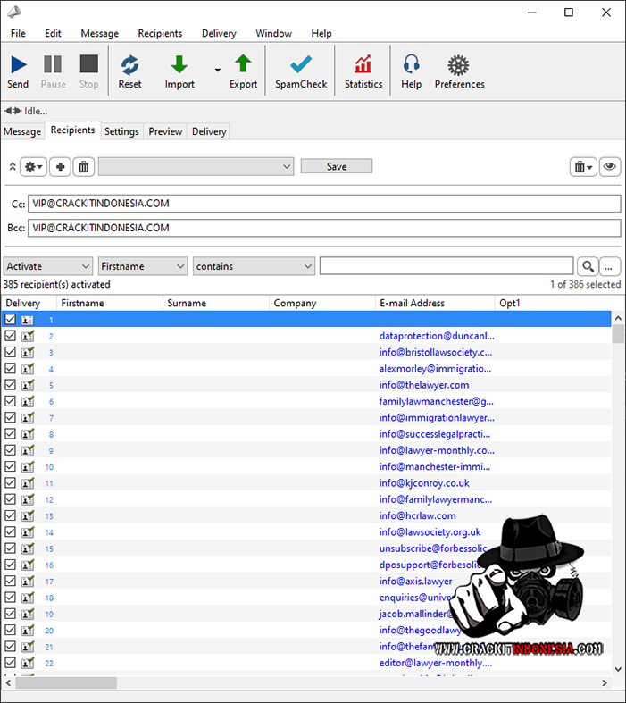This screenshot has width=626, height=703.
Task: Click the Export toolbar icon
Action: 243,65
